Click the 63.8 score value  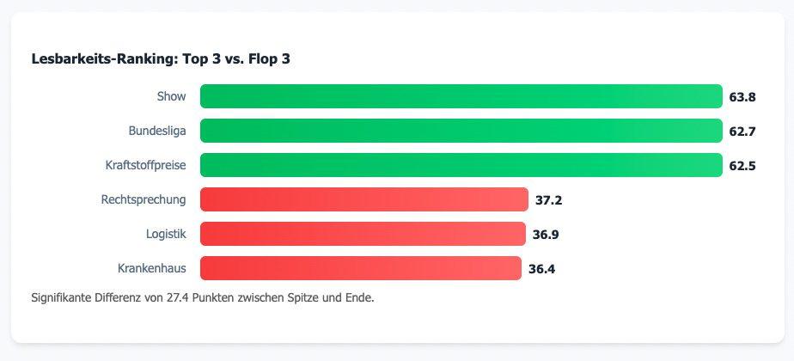point(742,97)
